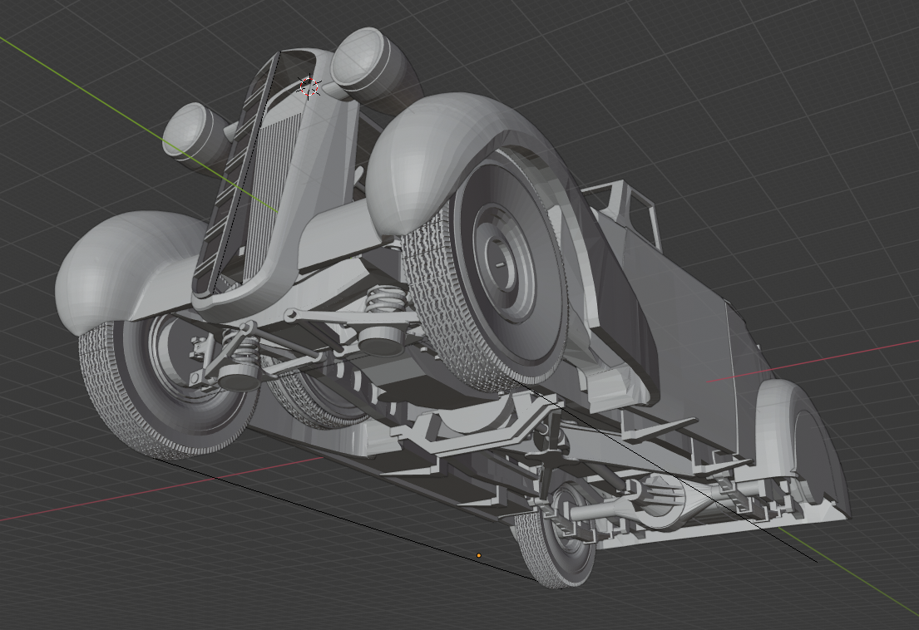Select the large front wheel's hubcap

(502, 264)
